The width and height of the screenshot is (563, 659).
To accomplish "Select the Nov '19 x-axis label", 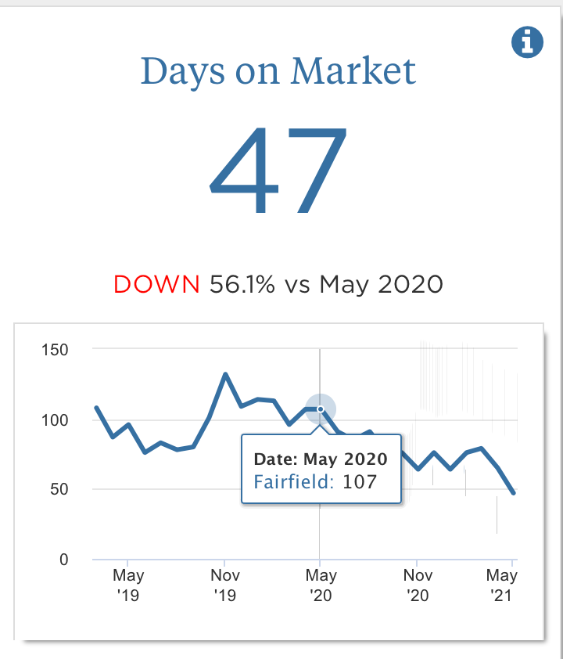I will point(224,585).
